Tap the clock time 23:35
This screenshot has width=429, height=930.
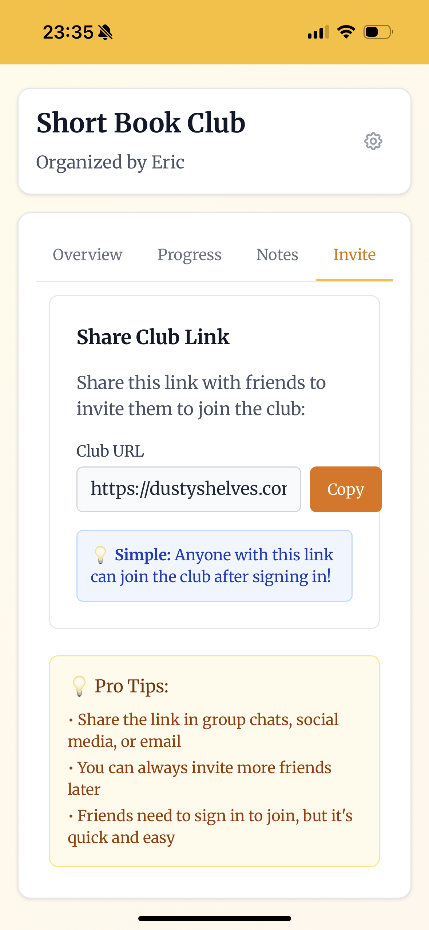click(x=68, y=32)
